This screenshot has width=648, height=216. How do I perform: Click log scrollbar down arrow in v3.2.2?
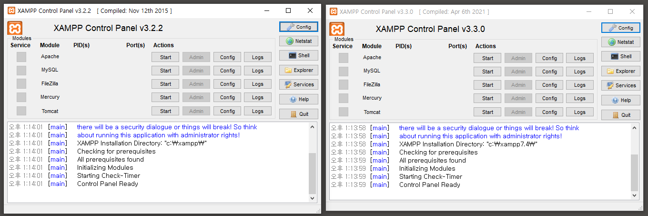pos(313,198)
